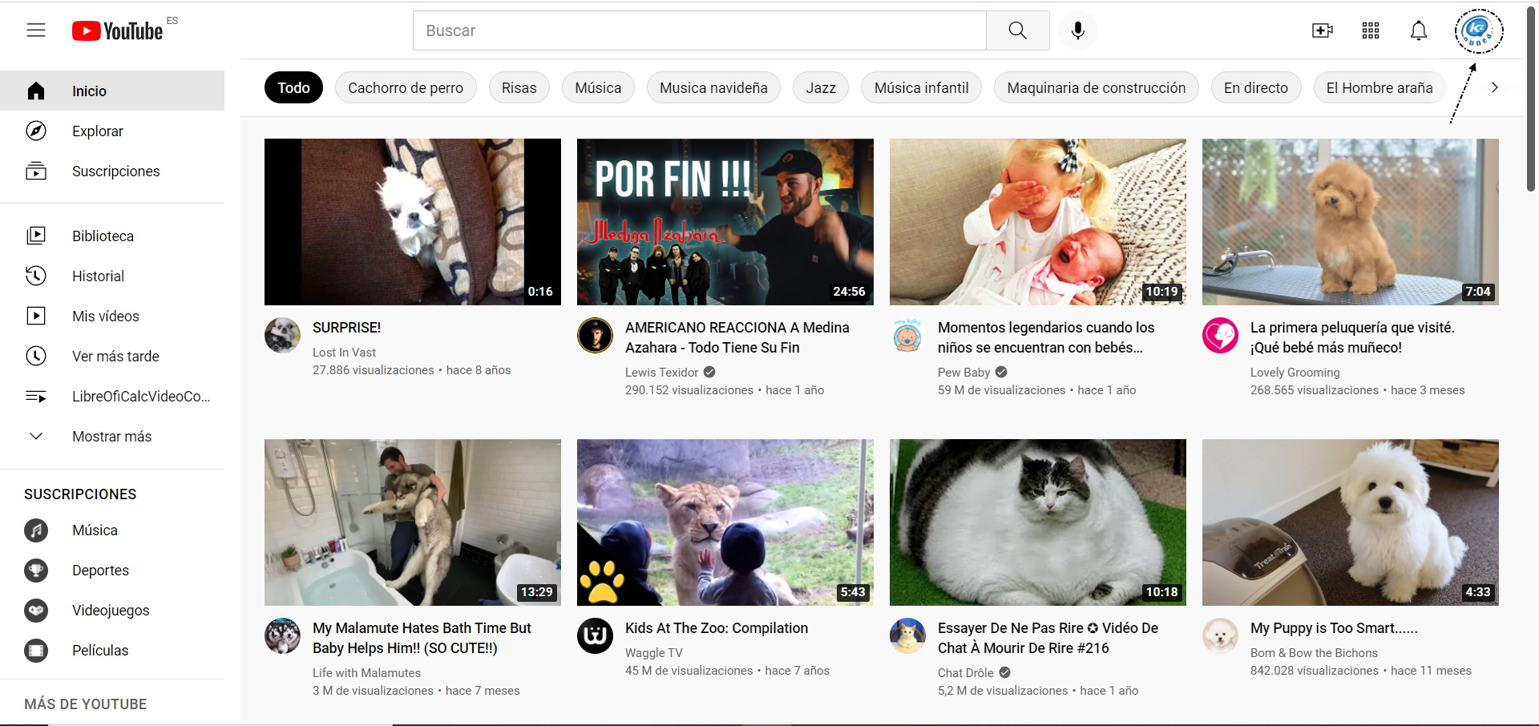Open Momentos legendarios video title
Screen dimensions: 1539x726
point(1046,337)
